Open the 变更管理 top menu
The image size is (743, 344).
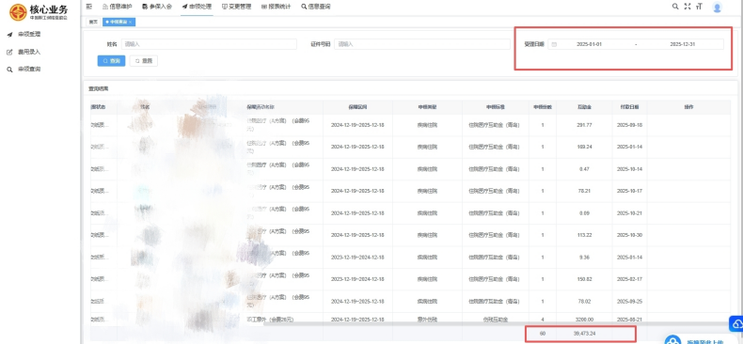pos(236,7)
